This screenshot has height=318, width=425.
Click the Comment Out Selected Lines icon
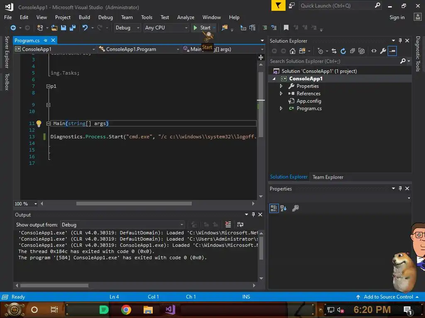265,28
